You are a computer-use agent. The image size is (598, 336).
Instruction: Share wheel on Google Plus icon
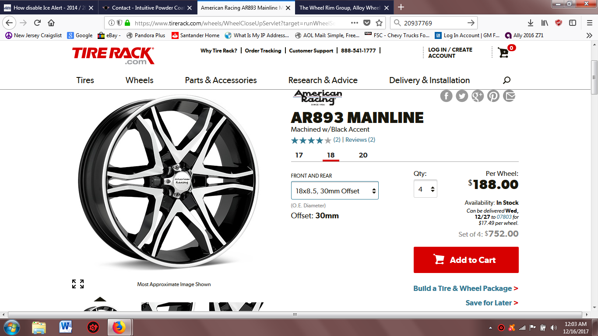tap(478, 96)
